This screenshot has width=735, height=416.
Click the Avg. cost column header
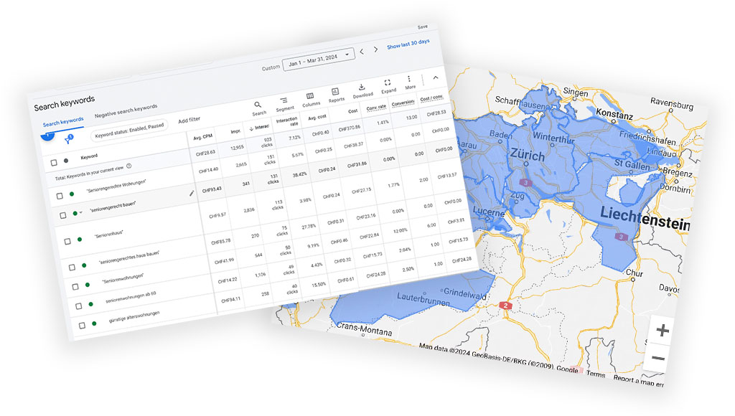317,117
